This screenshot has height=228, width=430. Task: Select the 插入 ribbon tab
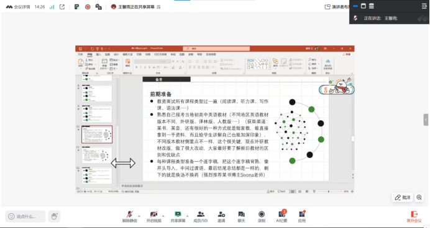tap(98, 55)
